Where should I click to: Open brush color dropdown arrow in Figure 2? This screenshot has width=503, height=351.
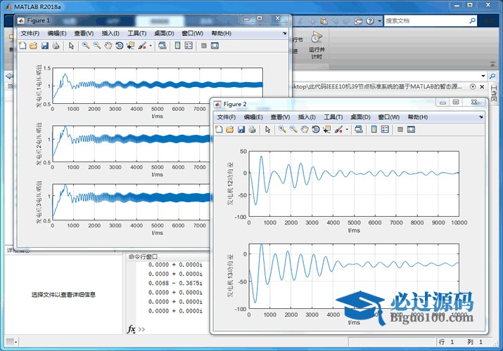coord(347,129)
